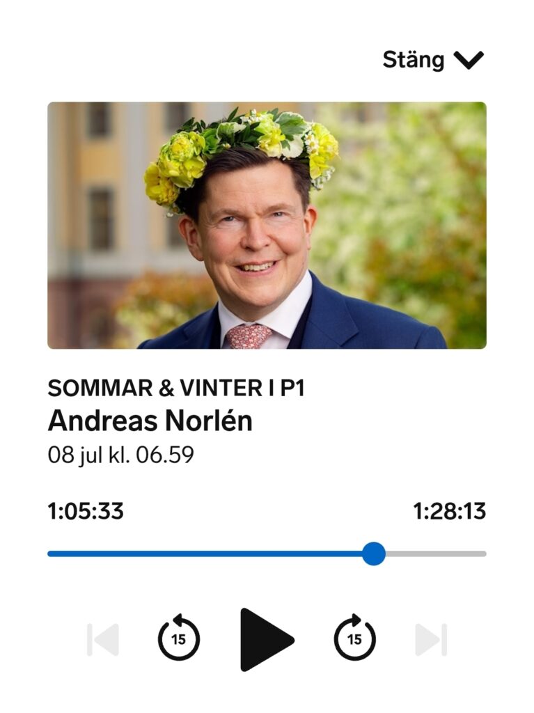The width and height of the screenshot is (534, 713).
Task: Click the greyed-out next track icon
Action: click(431, 640)
